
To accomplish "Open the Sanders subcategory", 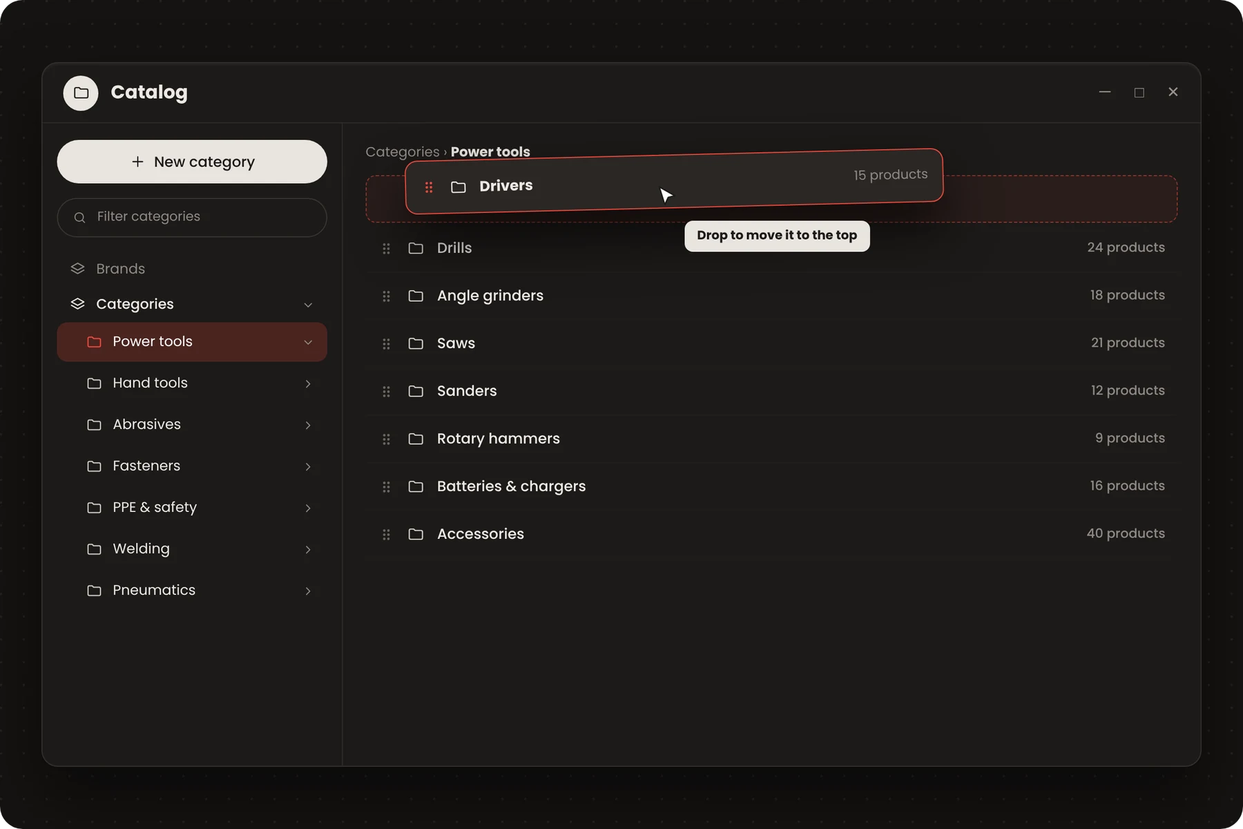I will point(772,391).
